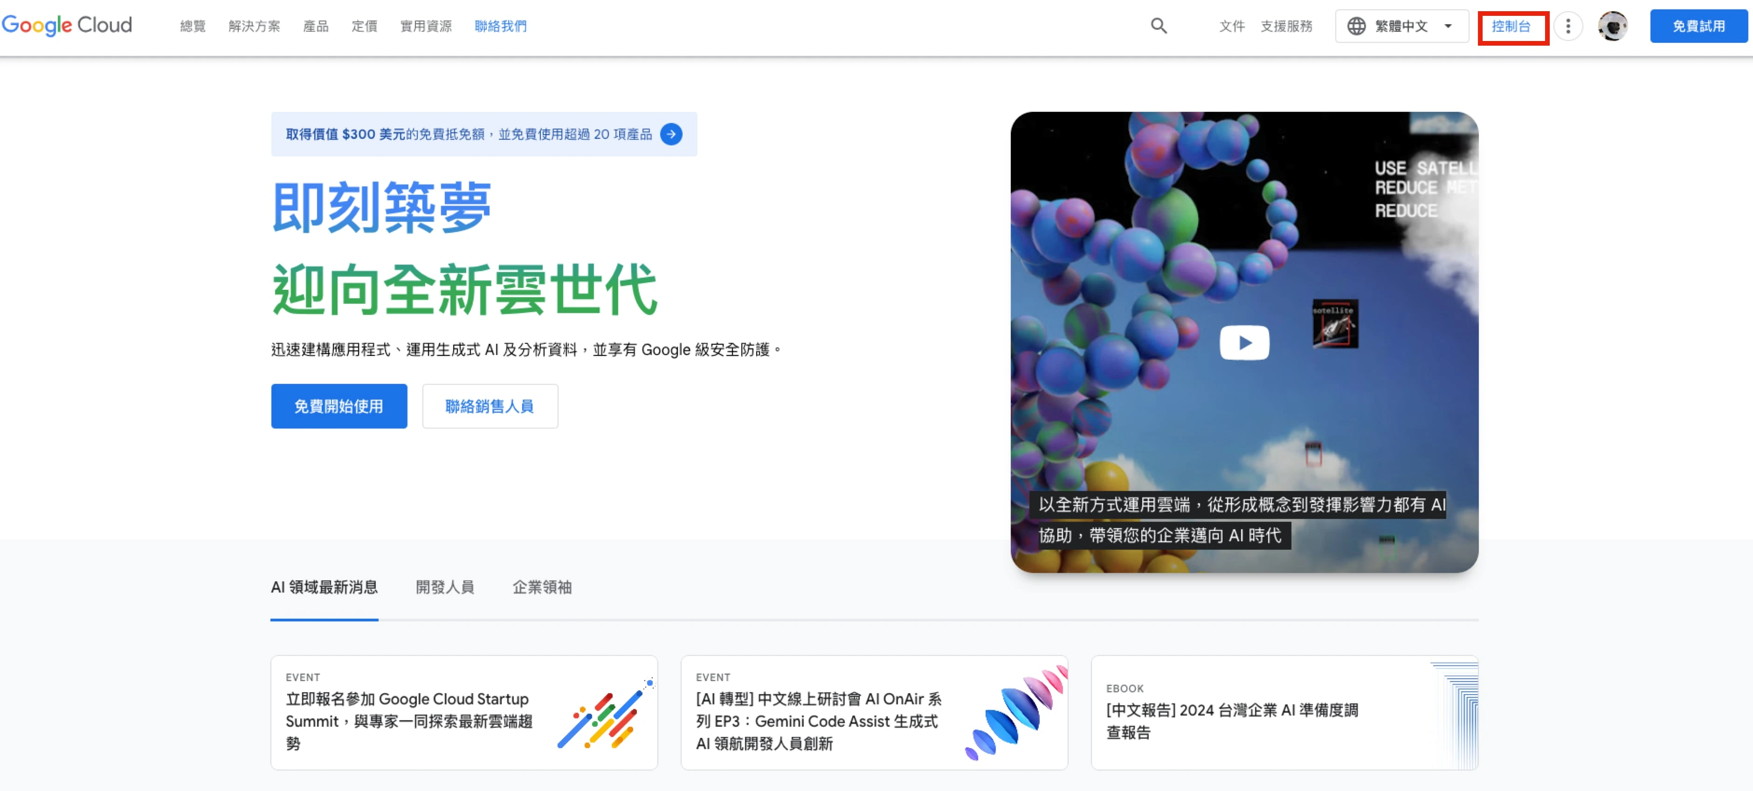Image resolution: width=1753 pixels, height=791 pixels.
Task: Click the Google Cloud logo
Action: tap(67, 25)
